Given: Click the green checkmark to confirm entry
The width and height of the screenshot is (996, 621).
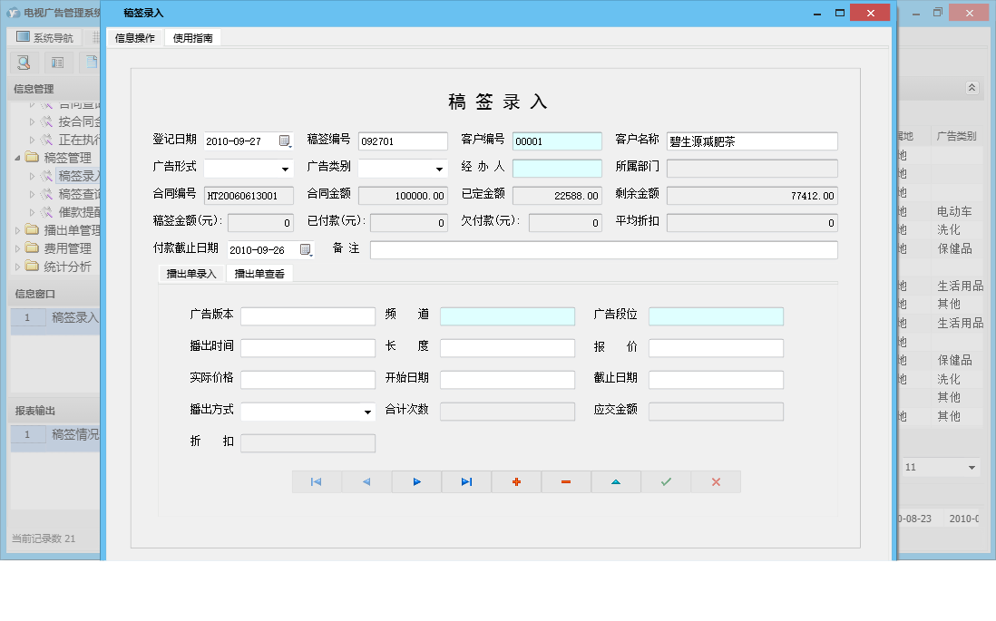Looking at the screenshot, I should coord(666,481).
